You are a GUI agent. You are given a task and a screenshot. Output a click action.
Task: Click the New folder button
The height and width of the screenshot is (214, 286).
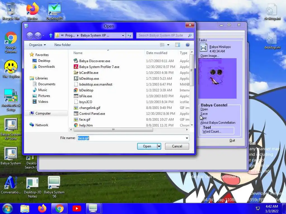point(63,45)
